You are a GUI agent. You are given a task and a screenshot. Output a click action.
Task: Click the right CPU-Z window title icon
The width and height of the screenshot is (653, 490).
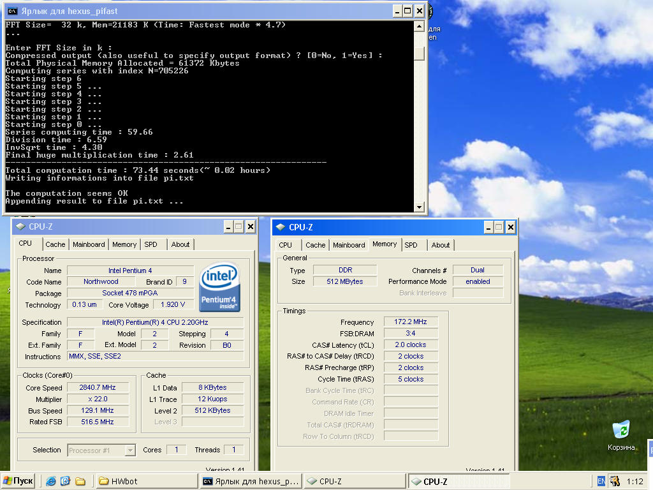coord(281,227)
